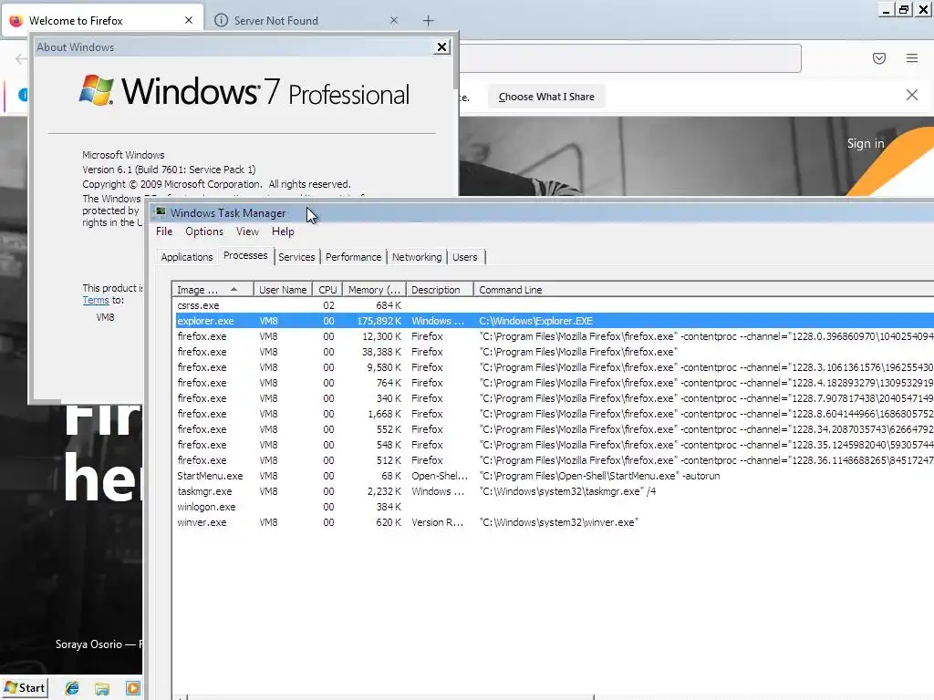
Task: Select firefox.exe using 764 K memory
Action: point(554,383)
